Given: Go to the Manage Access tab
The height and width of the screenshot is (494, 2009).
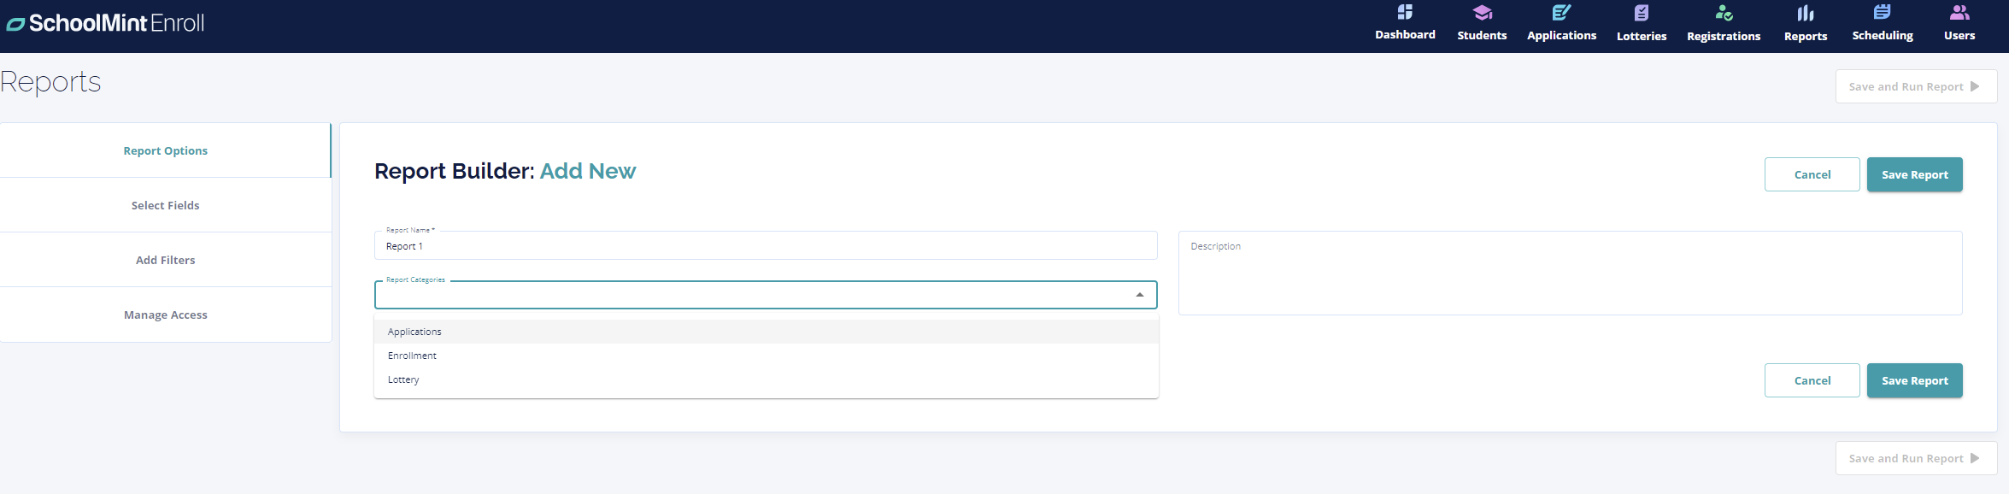Looking at the screenshot, I should coord(165,315).
